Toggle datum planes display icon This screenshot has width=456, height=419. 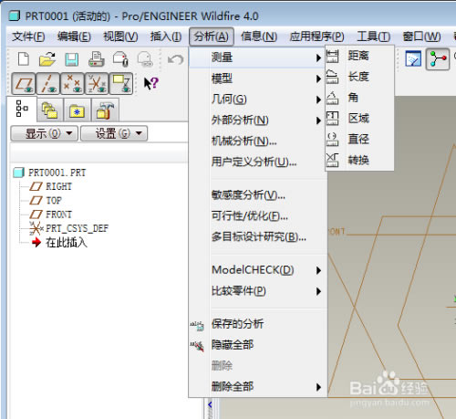click(x=24, y=83)
